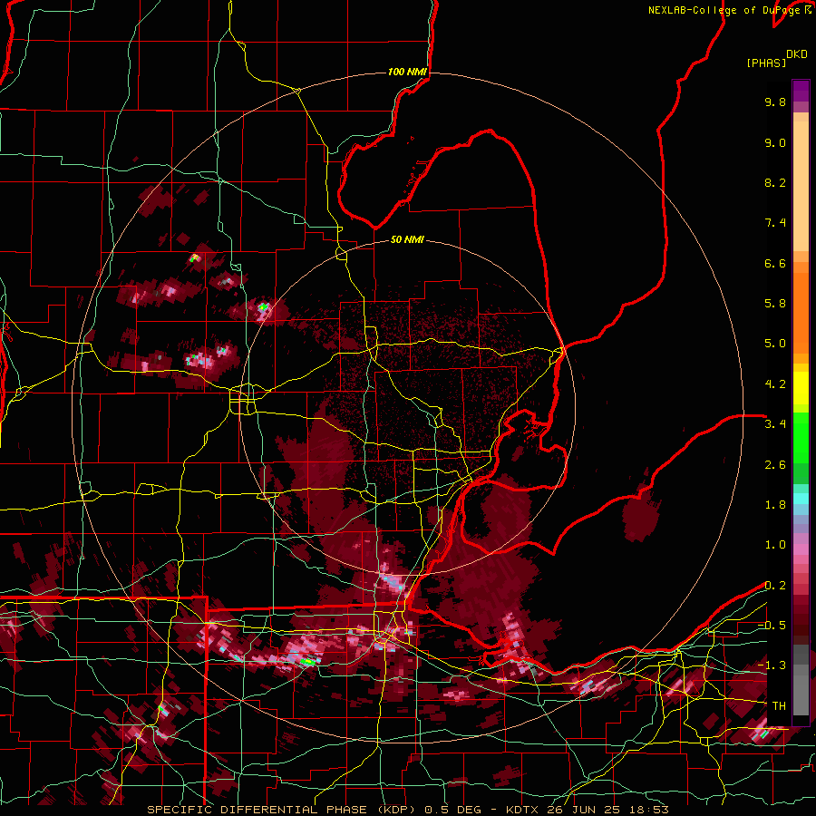Pick the pink band near the 1.0 value

[x=801, y=548]
